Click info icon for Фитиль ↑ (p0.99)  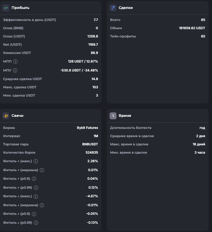tap(36, 188)
